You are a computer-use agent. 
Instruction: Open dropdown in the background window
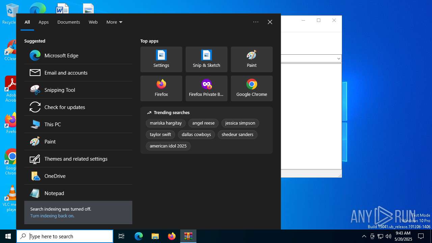tap(339, 59)
